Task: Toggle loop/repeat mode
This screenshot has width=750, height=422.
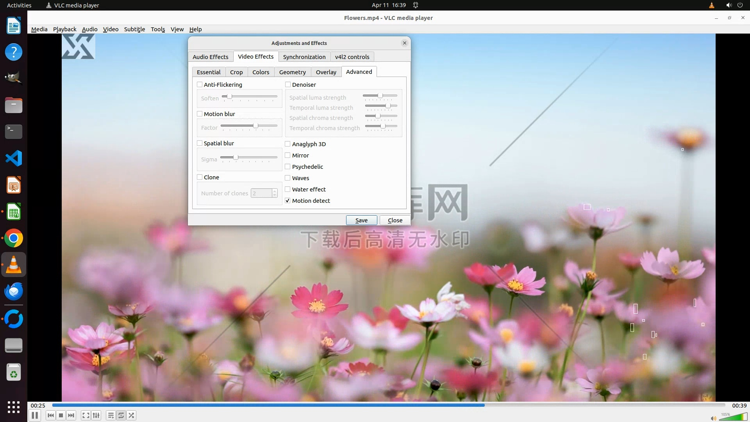Action: [x=121, y=415]
